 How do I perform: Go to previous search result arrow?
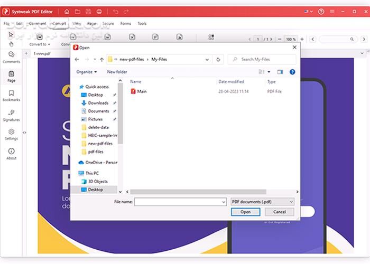tap(313, 39)
